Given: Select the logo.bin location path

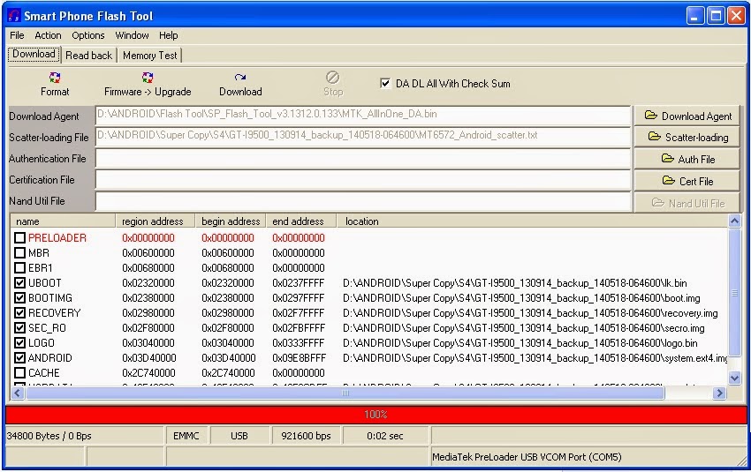Looking at the screenshot, I should tap(520, 343).
